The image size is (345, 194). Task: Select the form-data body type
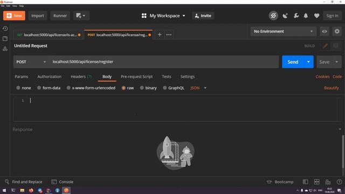(x=39, y=88)
